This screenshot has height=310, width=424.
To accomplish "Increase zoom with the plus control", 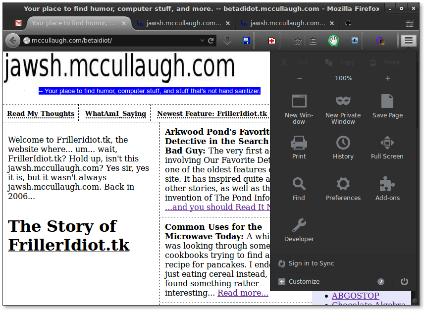I will (x=386, y=78).
